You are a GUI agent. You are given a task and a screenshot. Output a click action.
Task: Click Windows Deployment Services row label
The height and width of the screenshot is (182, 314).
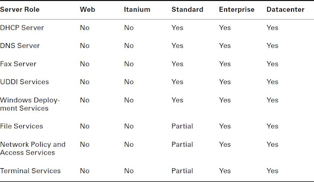(30, 104)
